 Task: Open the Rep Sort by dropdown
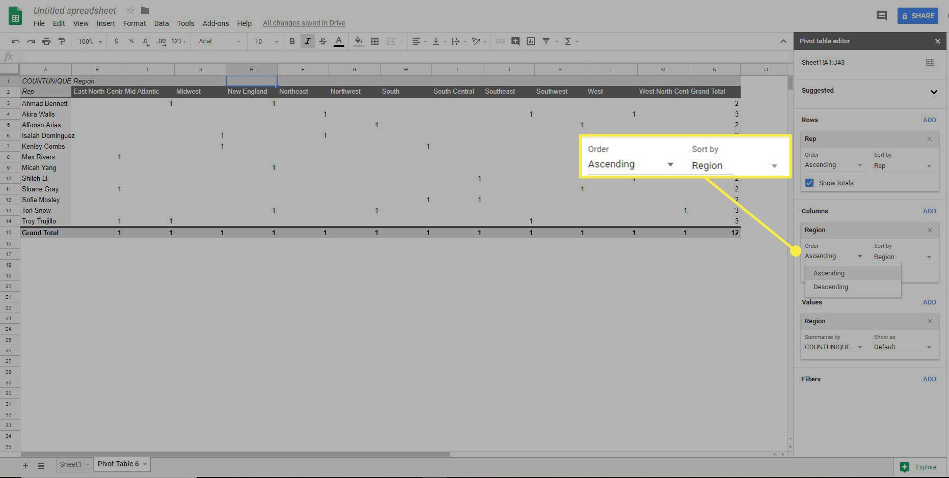click(903, 166)
